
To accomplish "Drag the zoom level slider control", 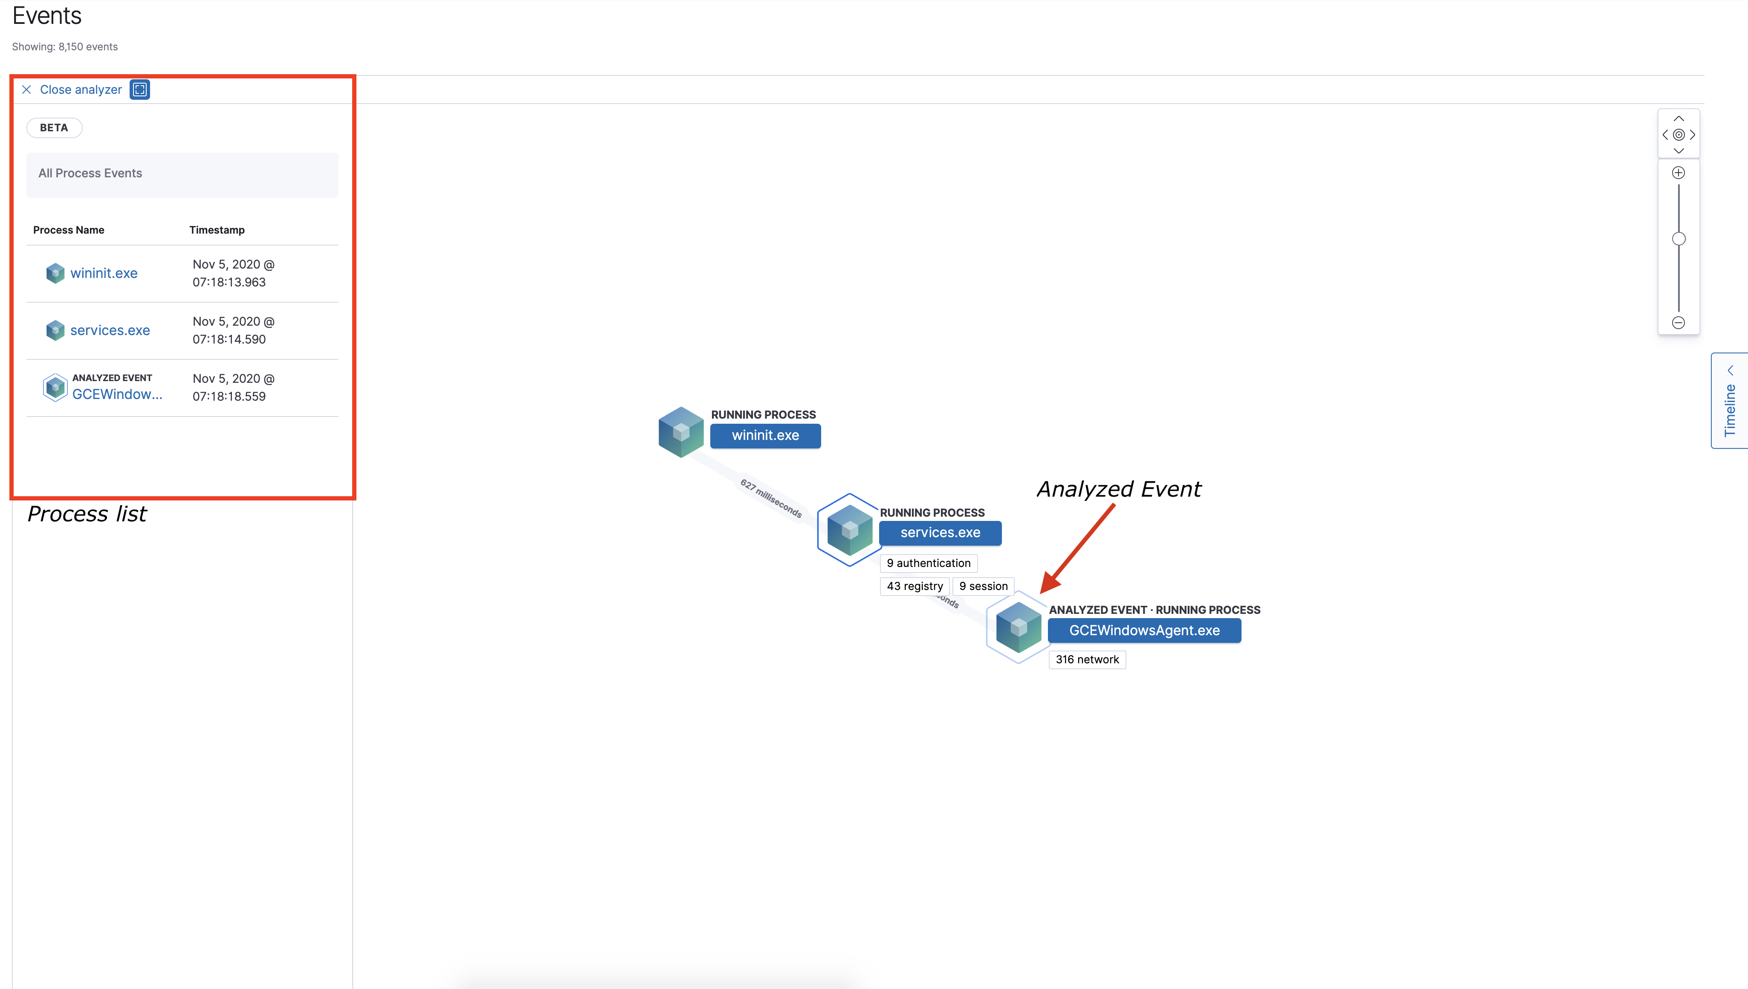I will (x=1679, y=239).
